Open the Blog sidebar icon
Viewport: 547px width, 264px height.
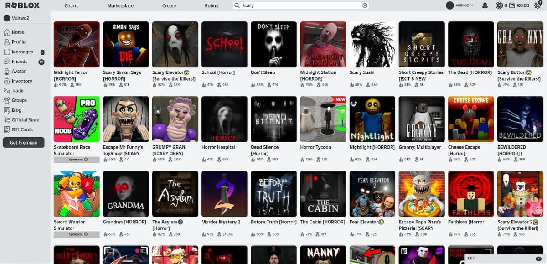pos(7,110)
